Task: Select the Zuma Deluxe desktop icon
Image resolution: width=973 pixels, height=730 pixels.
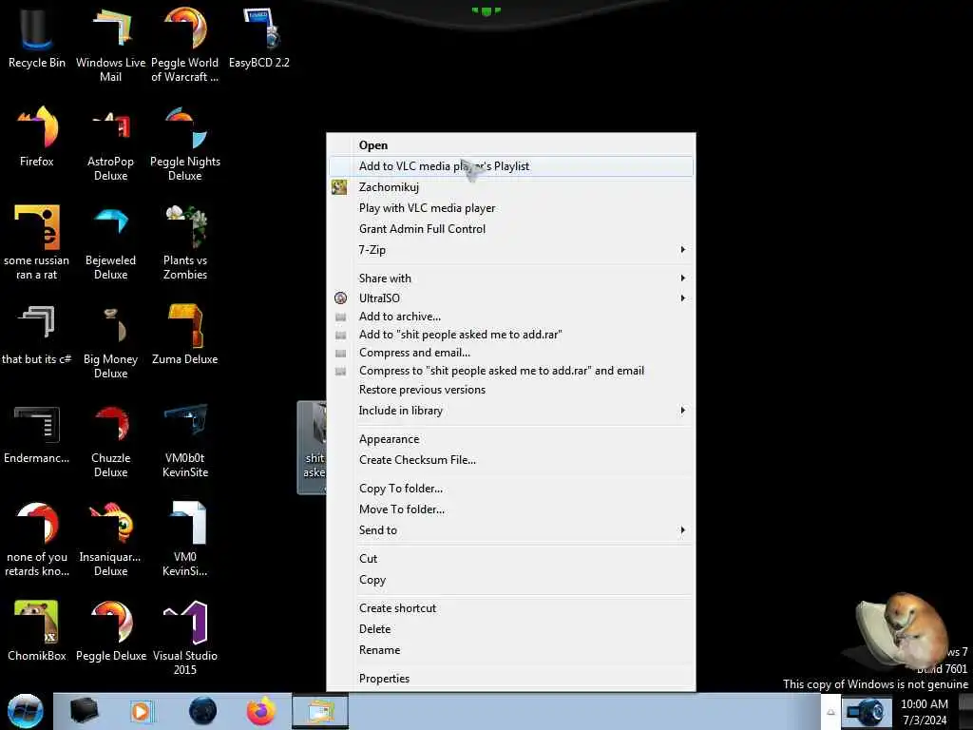Action: 185,334
